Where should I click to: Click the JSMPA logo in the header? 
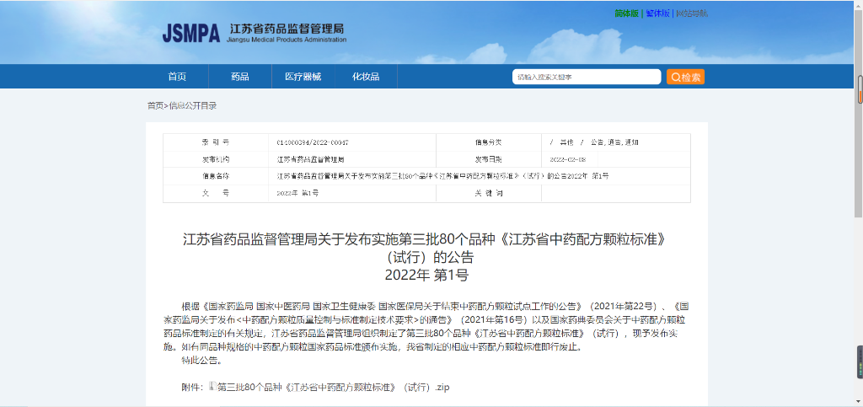click(x=190, y=34)
